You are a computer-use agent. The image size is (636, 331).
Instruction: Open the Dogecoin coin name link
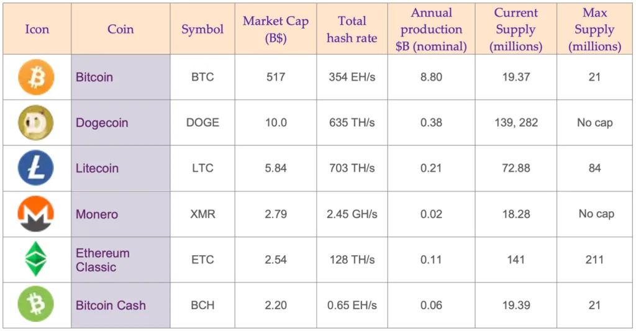point(102,123)
